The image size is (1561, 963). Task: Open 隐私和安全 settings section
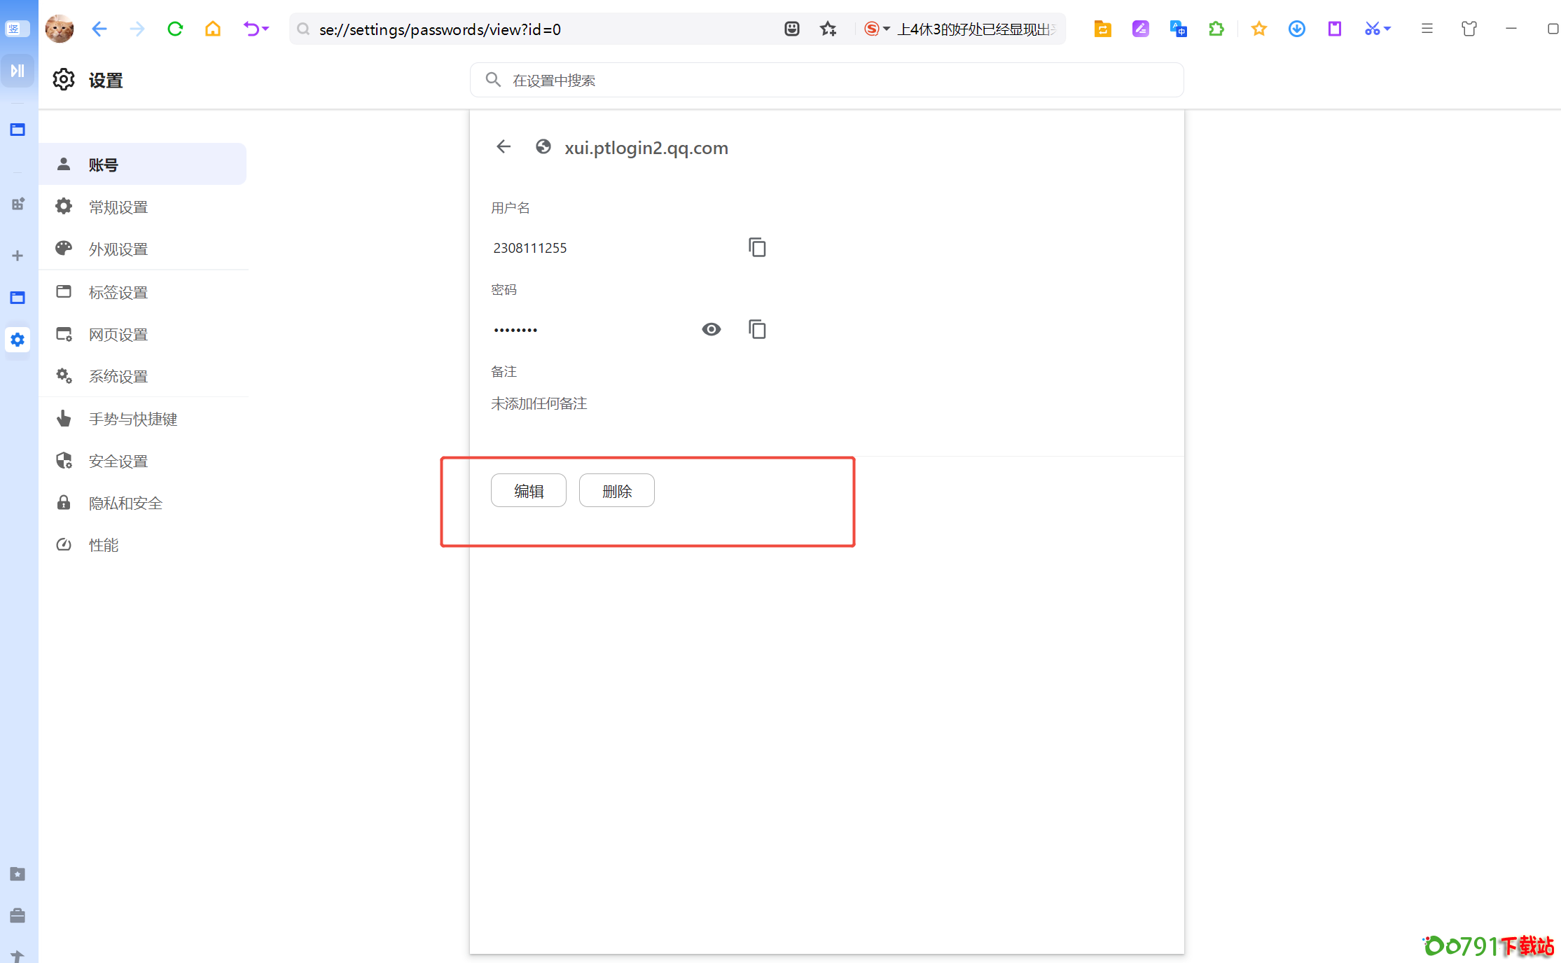point(125,504)
